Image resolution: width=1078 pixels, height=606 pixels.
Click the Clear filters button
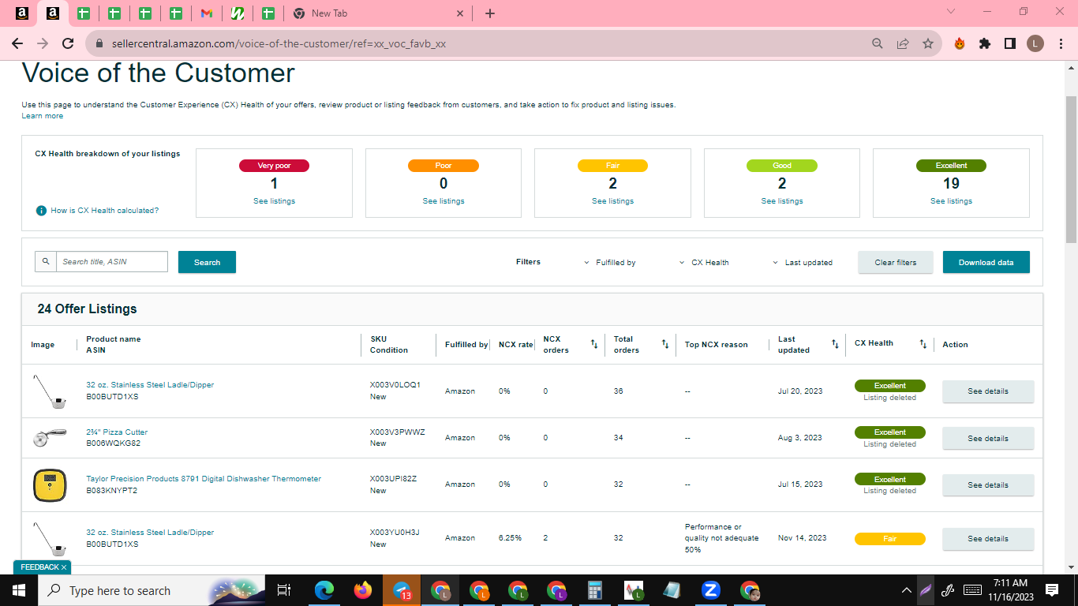pos(896,262)
